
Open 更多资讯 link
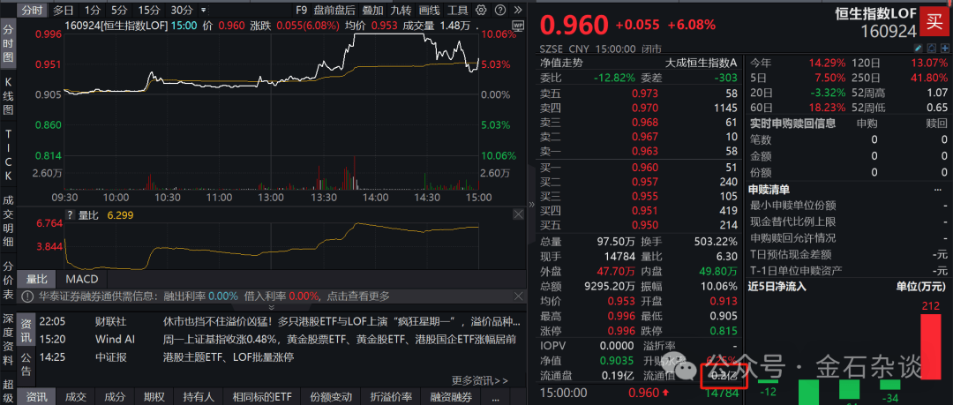point(479,380)
